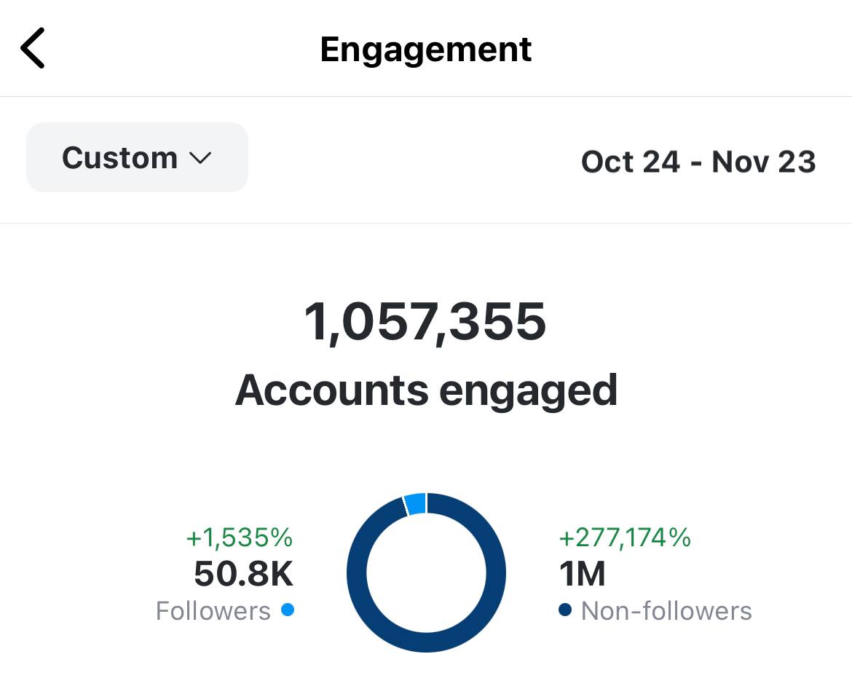Click the +1,535% followers change
The width and height of the screenshot is (852, 697).
click(x=240, y=538)
